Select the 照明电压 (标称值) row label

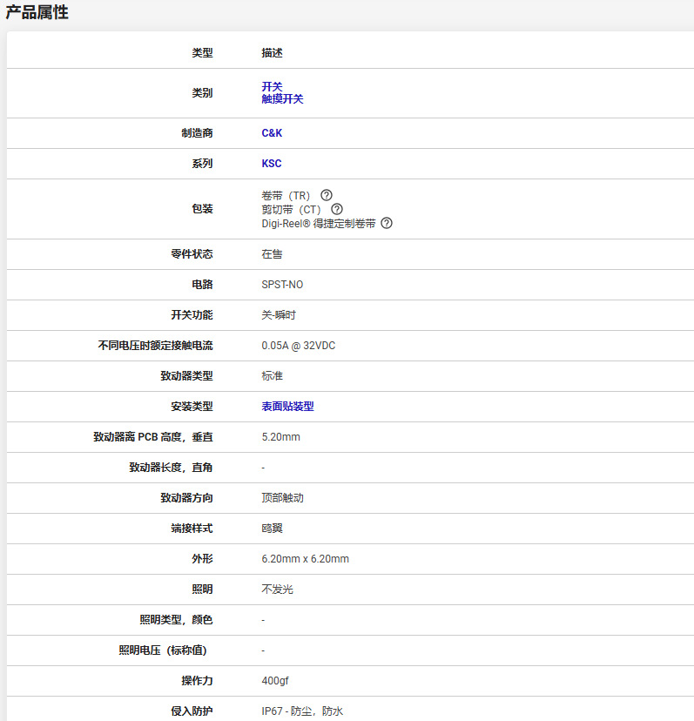(163, 650)
